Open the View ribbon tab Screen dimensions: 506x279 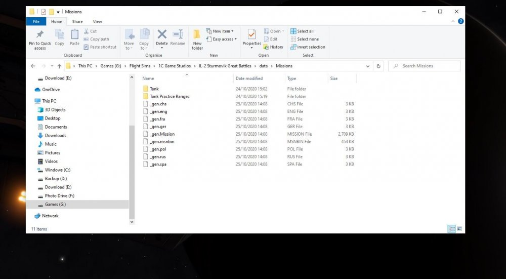pyautogui.click(x=97, y=22)
